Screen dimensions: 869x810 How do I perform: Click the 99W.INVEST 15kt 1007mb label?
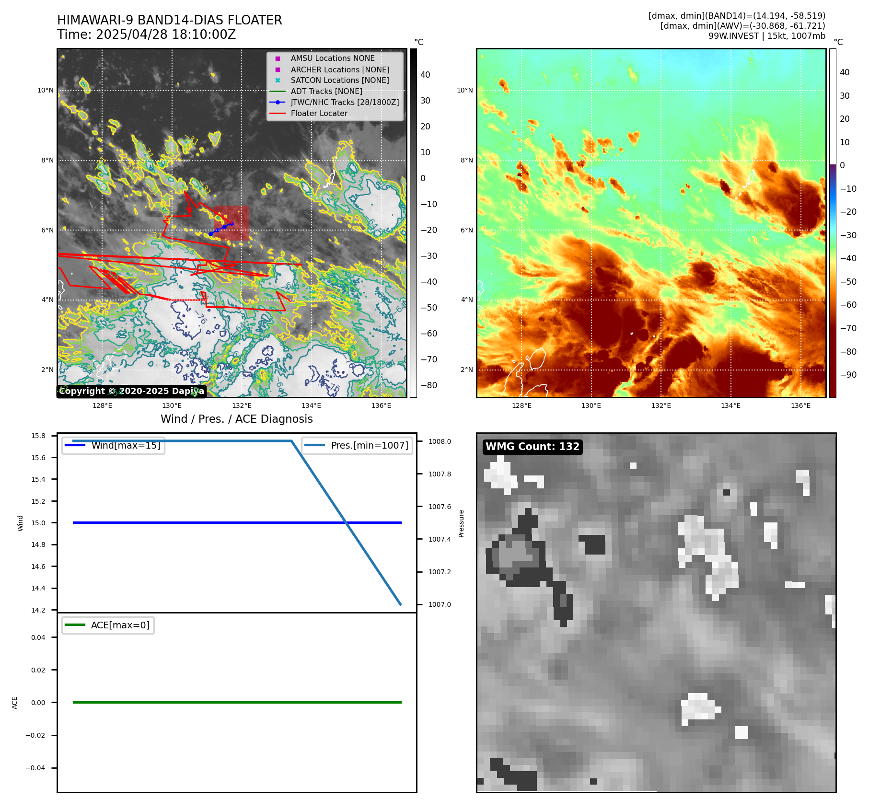767,36
